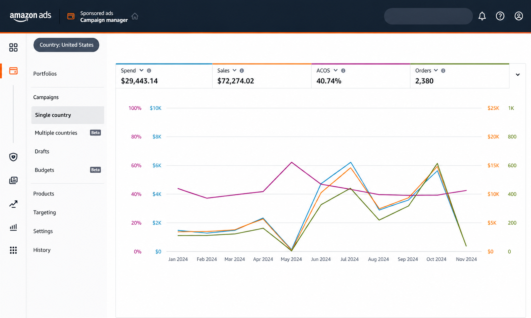Open the brand shield sidebar icon

[13, 157]
